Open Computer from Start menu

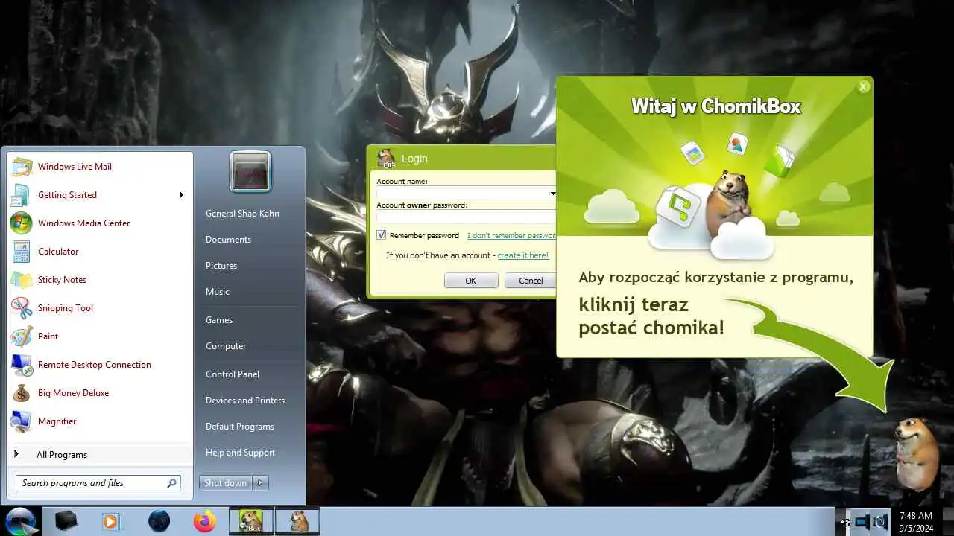click(x=226, y=346)
